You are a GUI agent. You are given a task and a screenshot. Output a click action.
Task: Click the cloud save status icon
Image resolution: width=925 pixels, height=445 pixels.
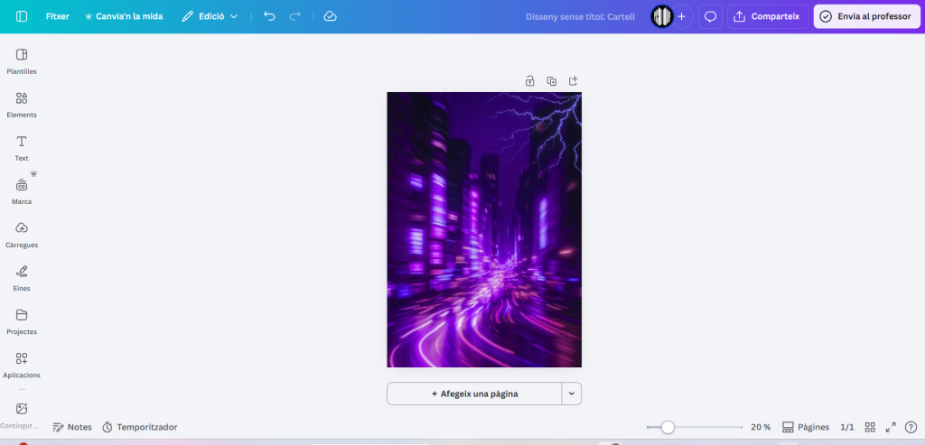point(330,16)
